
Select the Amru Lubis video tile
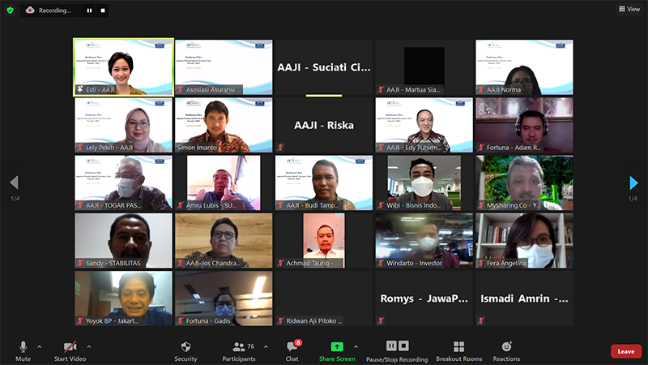(x=224, y=183)
